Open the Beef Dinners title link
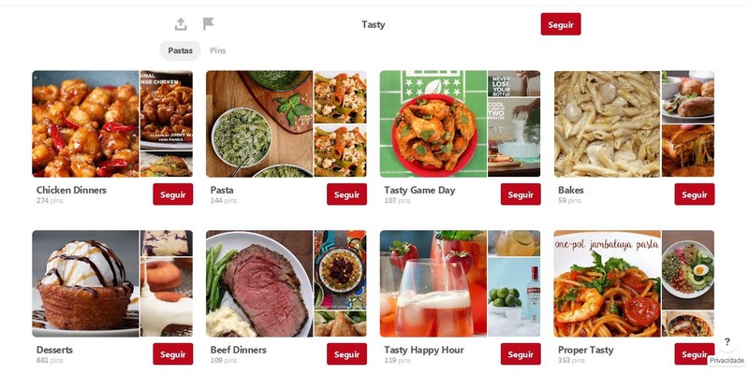 pos(239,350)
